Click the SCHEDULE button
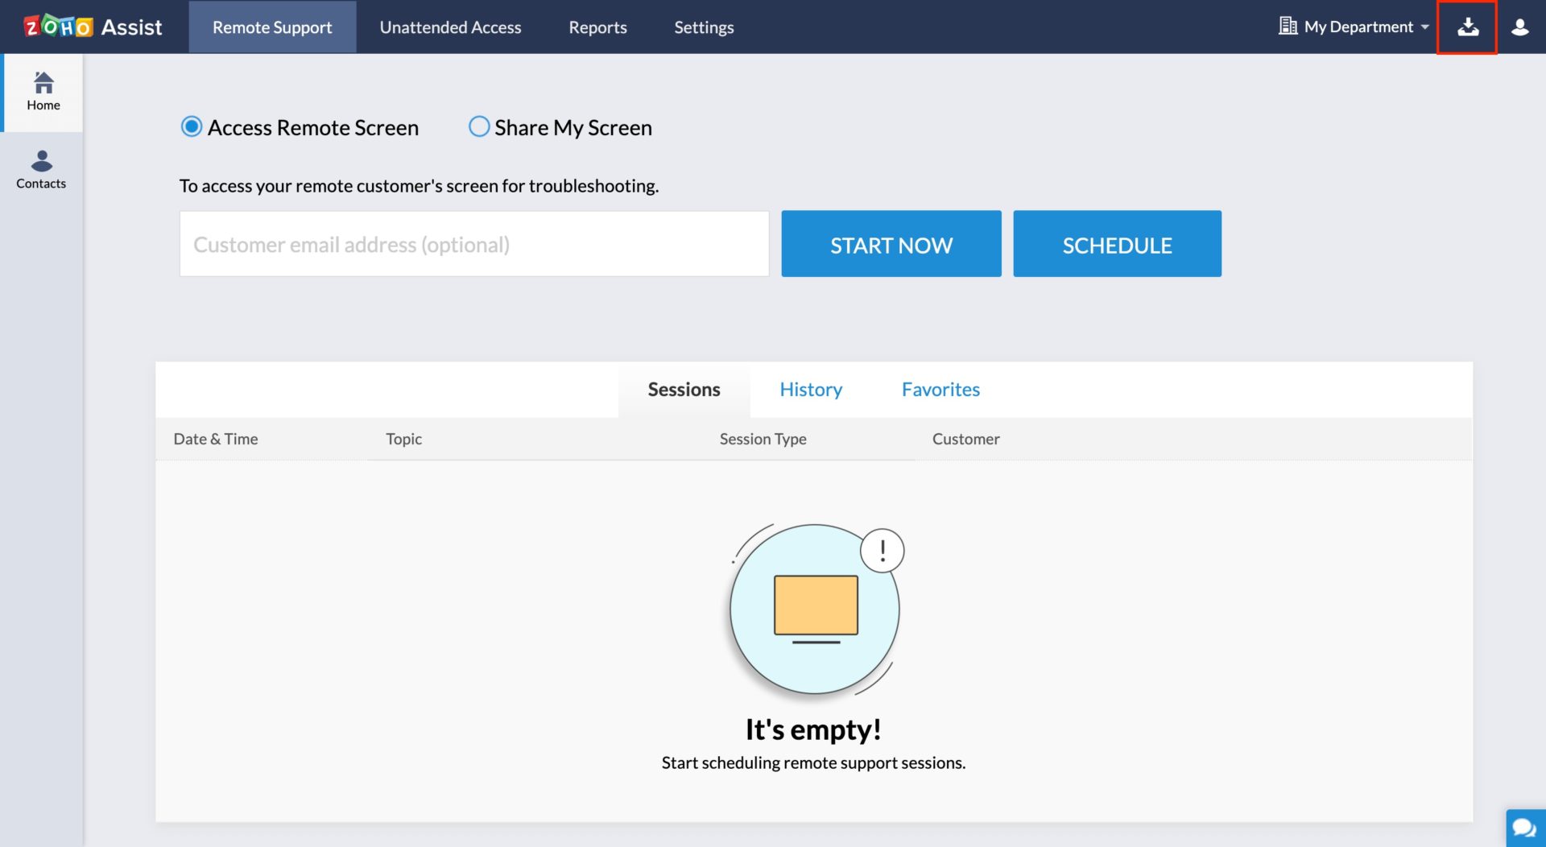Viewport: 1546px width, 847px height. [x=1117, y=243]
